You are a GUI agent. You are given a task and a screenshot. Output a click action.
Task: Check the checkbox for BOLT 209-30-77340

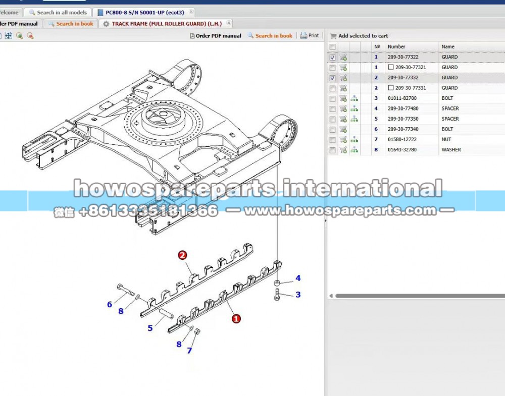coord(333,130)
